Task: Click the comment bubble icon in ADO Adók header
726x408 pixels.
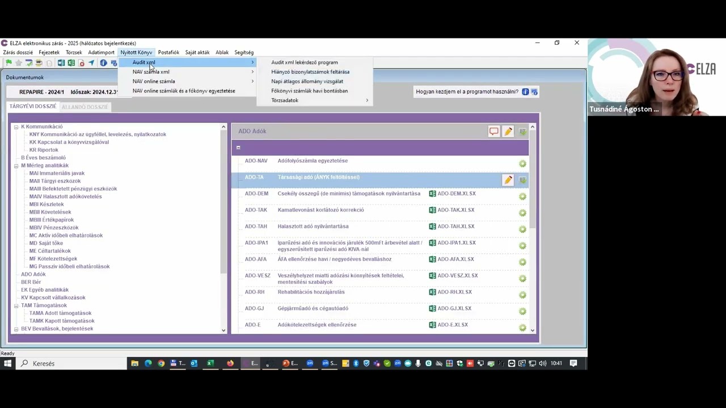Action: [x=494, y=131]
